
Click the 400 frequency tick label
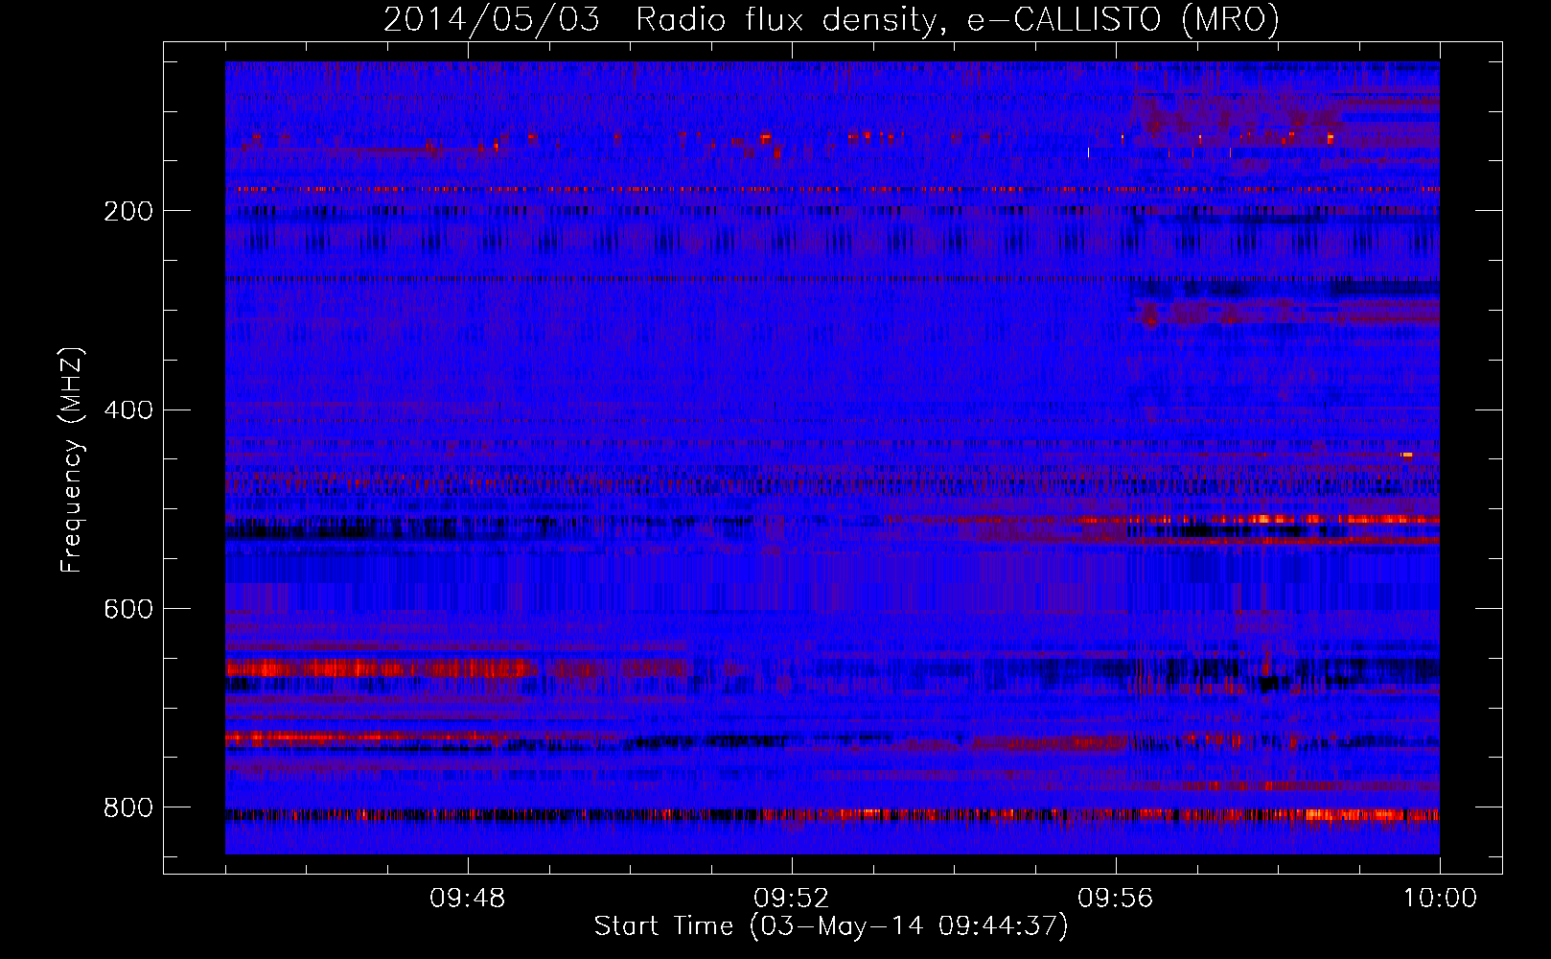(128, 410)
